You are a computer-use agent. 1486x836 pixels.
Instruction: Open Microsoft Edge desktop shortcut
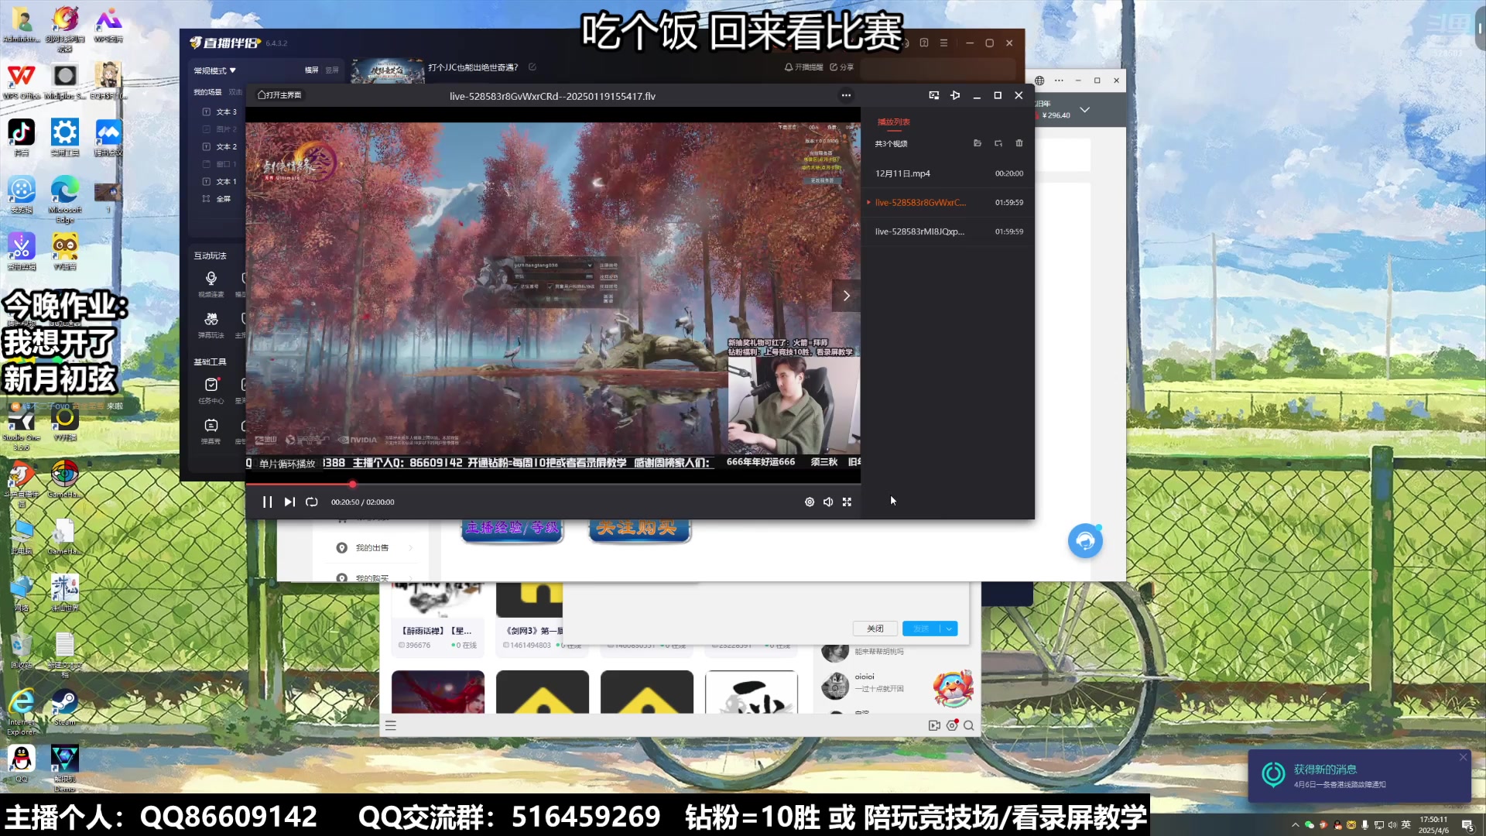(65, 199)
